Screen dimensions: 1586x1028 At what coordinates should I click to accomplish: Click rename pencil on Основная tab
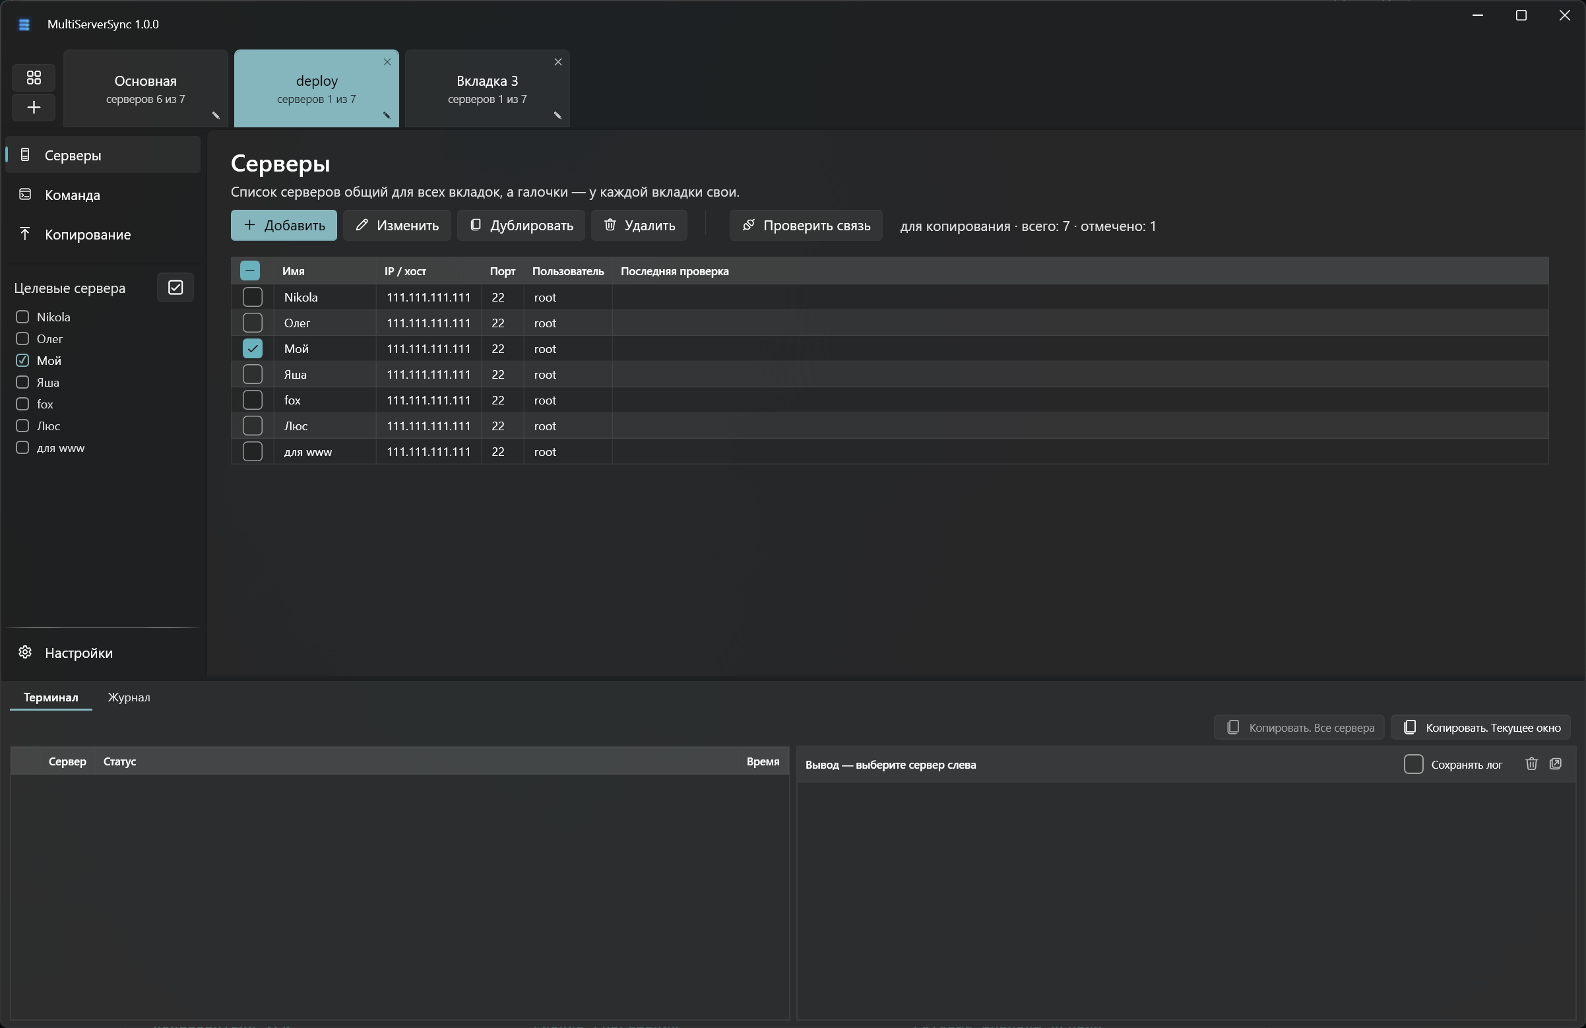click(x=216, y=115)
